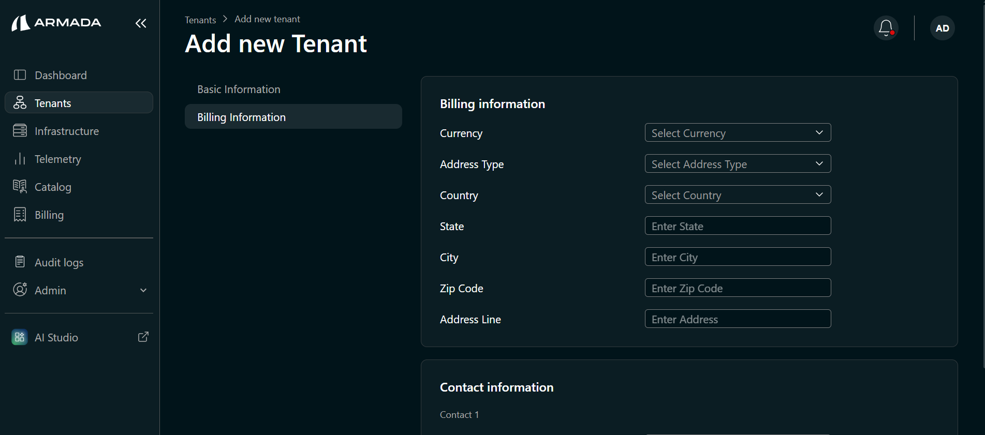The image size is (985, 435).
Task: Open the Select Country dropdown
Action: tap(738, 195)
